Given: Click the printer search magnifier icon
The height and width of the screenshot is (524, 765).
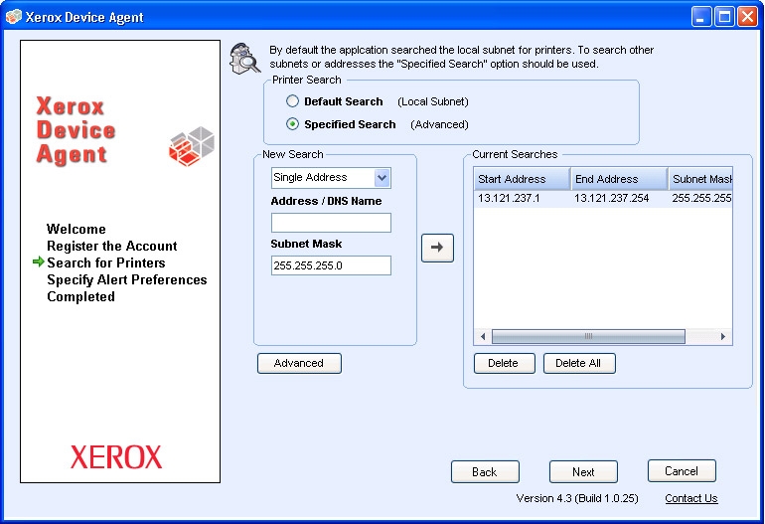Looking at the screenshot, I should [245, 59].
